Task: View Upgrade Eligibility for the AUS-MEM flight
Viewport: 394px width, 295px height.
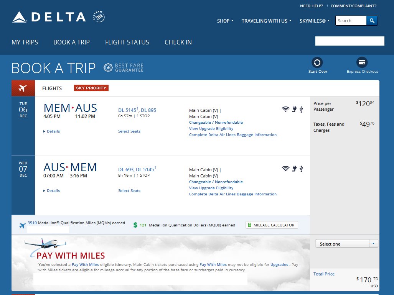Action: [211, 188]
